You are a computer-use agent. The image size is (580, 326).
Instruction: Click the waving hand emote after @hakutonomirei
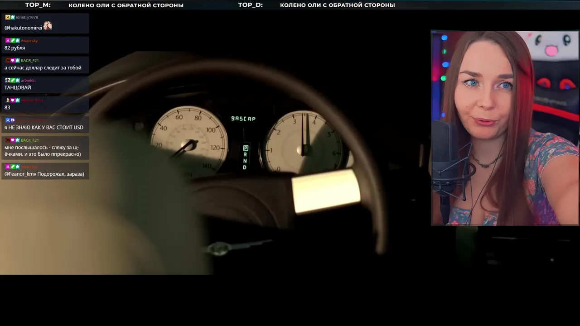pos(48,26)
